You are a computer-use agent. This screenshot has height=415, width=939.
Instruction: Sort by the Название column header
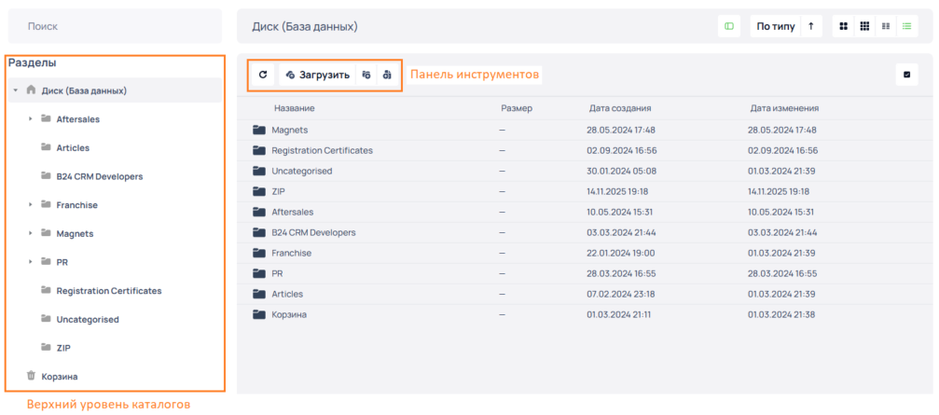point(294,108)
